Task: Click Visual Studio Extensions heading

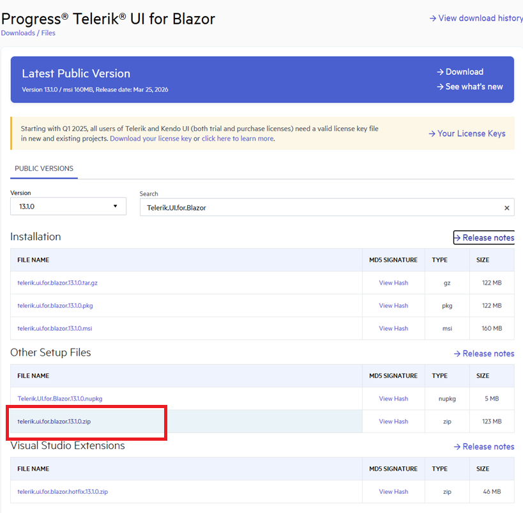Action: pos(68,445)
